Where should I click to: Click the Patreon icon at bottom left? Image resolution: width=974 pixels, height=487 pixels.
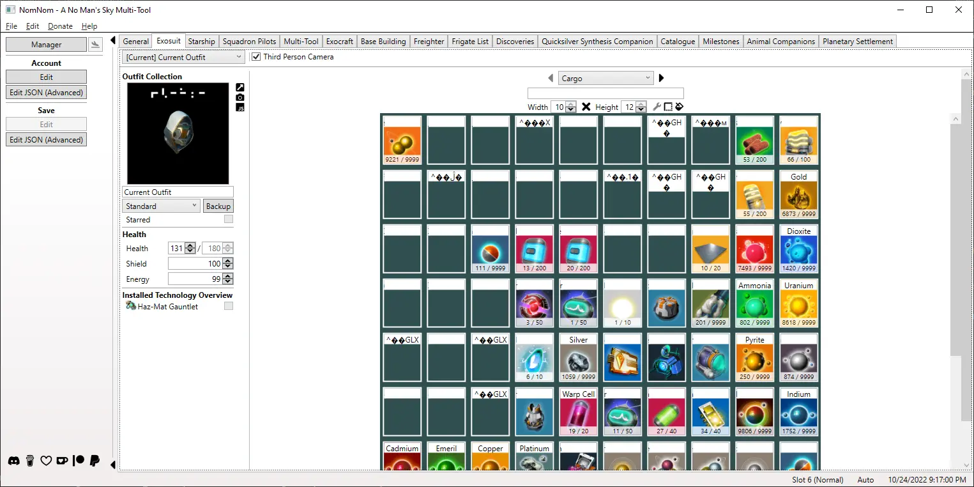(x=79, y=461)
